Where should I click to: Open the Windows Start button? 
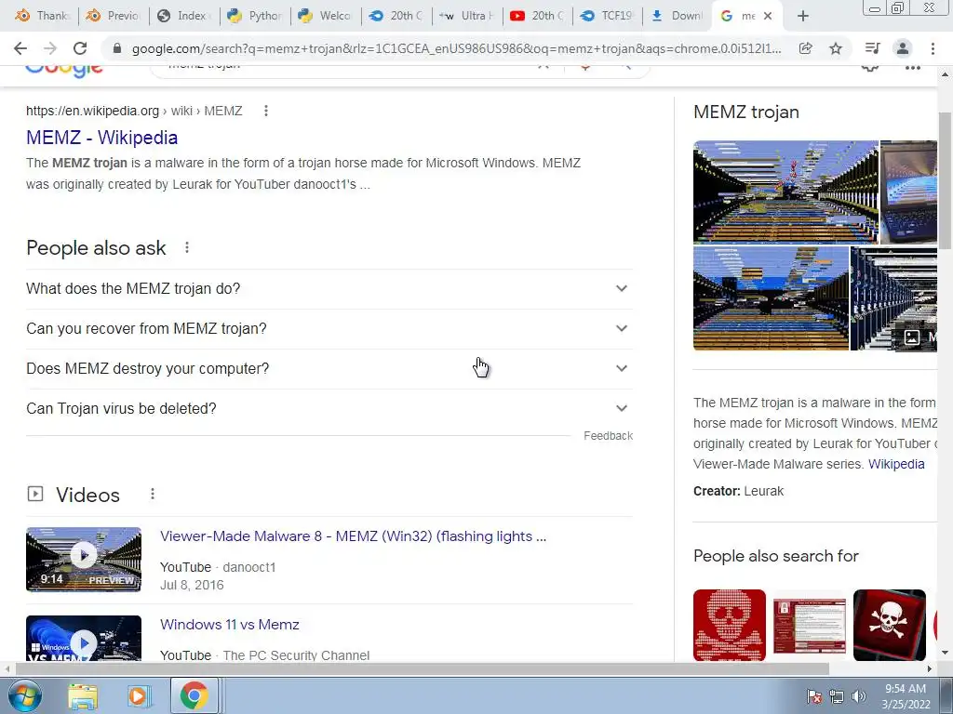25,695
